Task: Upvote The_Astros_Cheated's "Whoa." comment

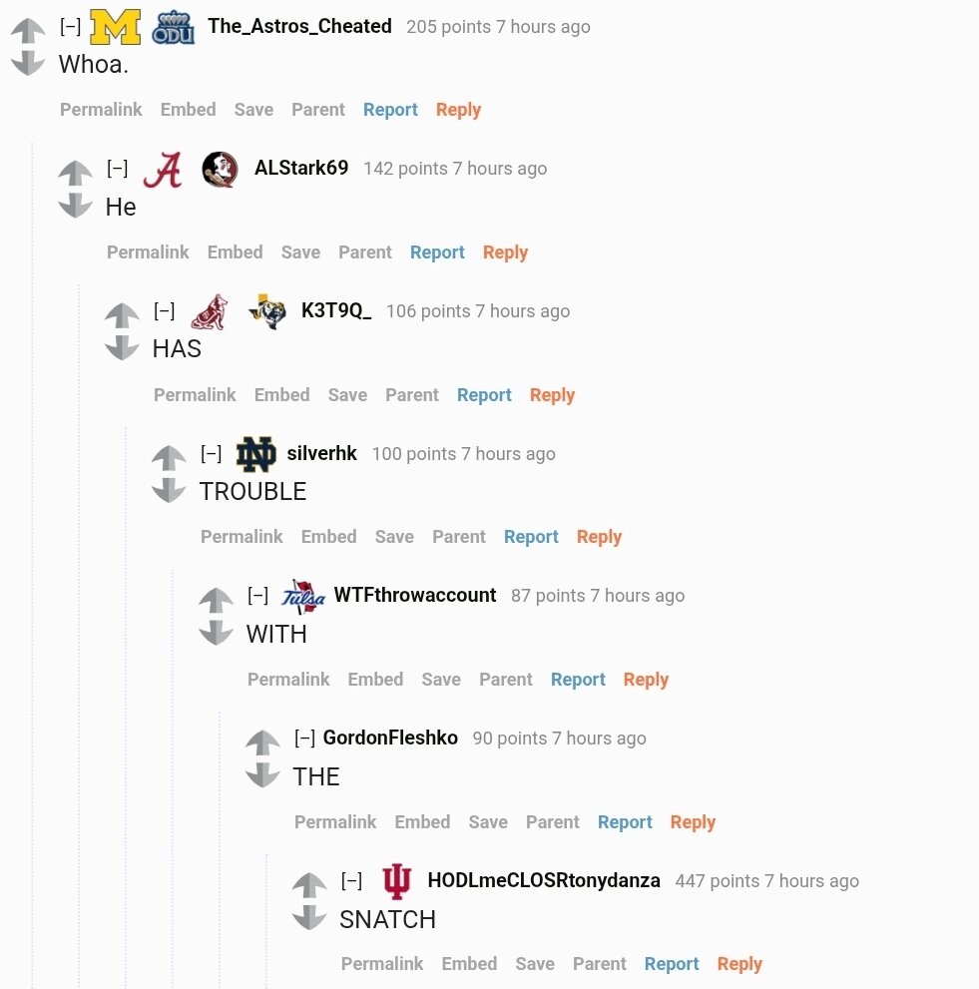Action: pyautogui.click(x=28, y=31)
